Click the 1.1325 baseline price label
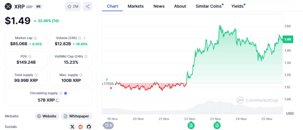Viewport: 303px width, 130px height. (x=109, y=84)
